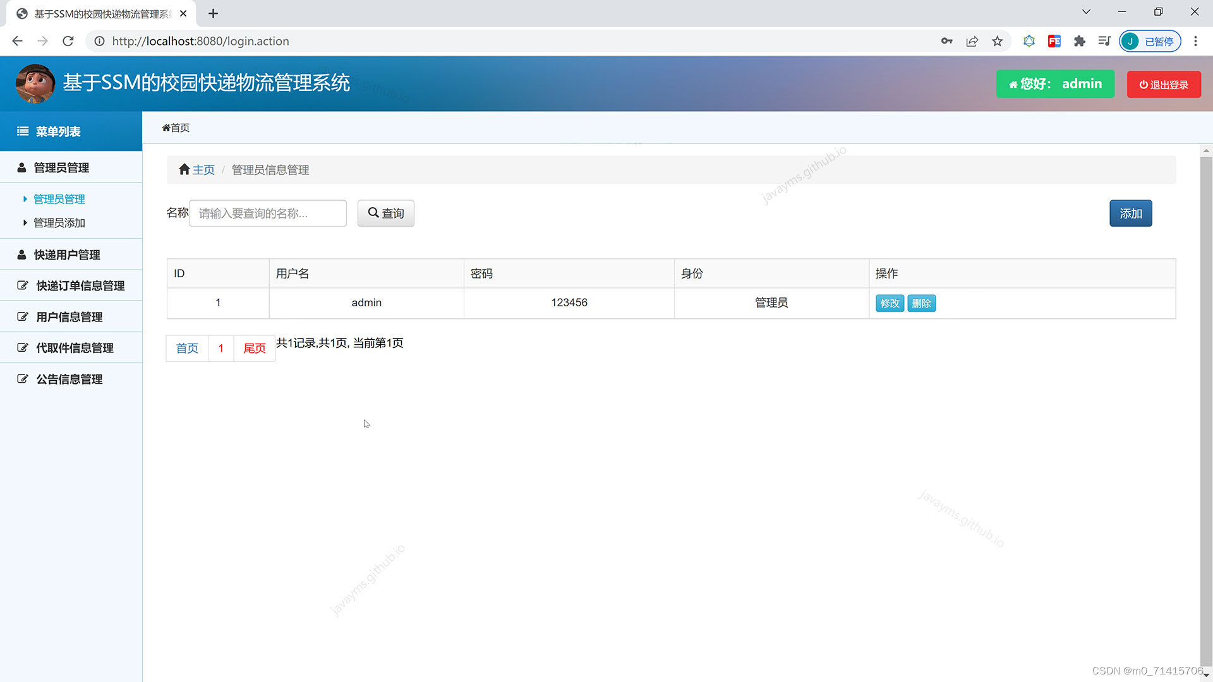1213x682 pixels.
Task: Open the Chrome three-dot menu
Action: pyautogui.click(x=1195, y=41)
